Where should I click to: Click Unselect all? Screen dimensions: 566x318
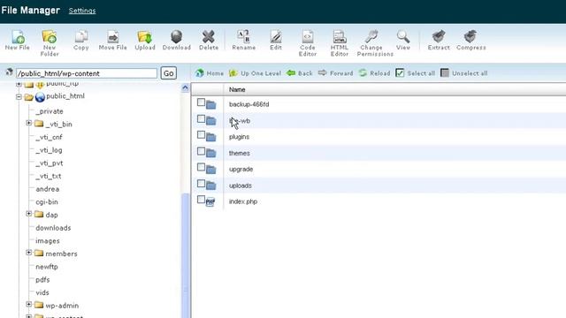coord(463,73)
